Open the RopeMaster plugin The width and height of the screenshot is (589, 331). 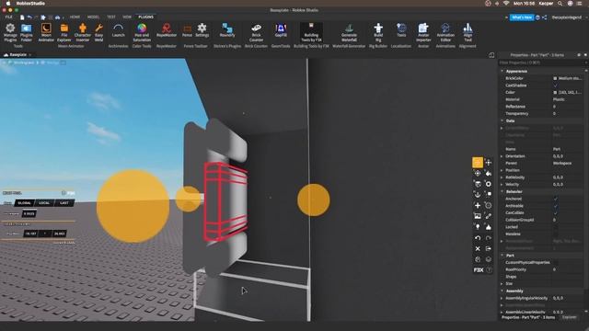(x=167, y=30)
